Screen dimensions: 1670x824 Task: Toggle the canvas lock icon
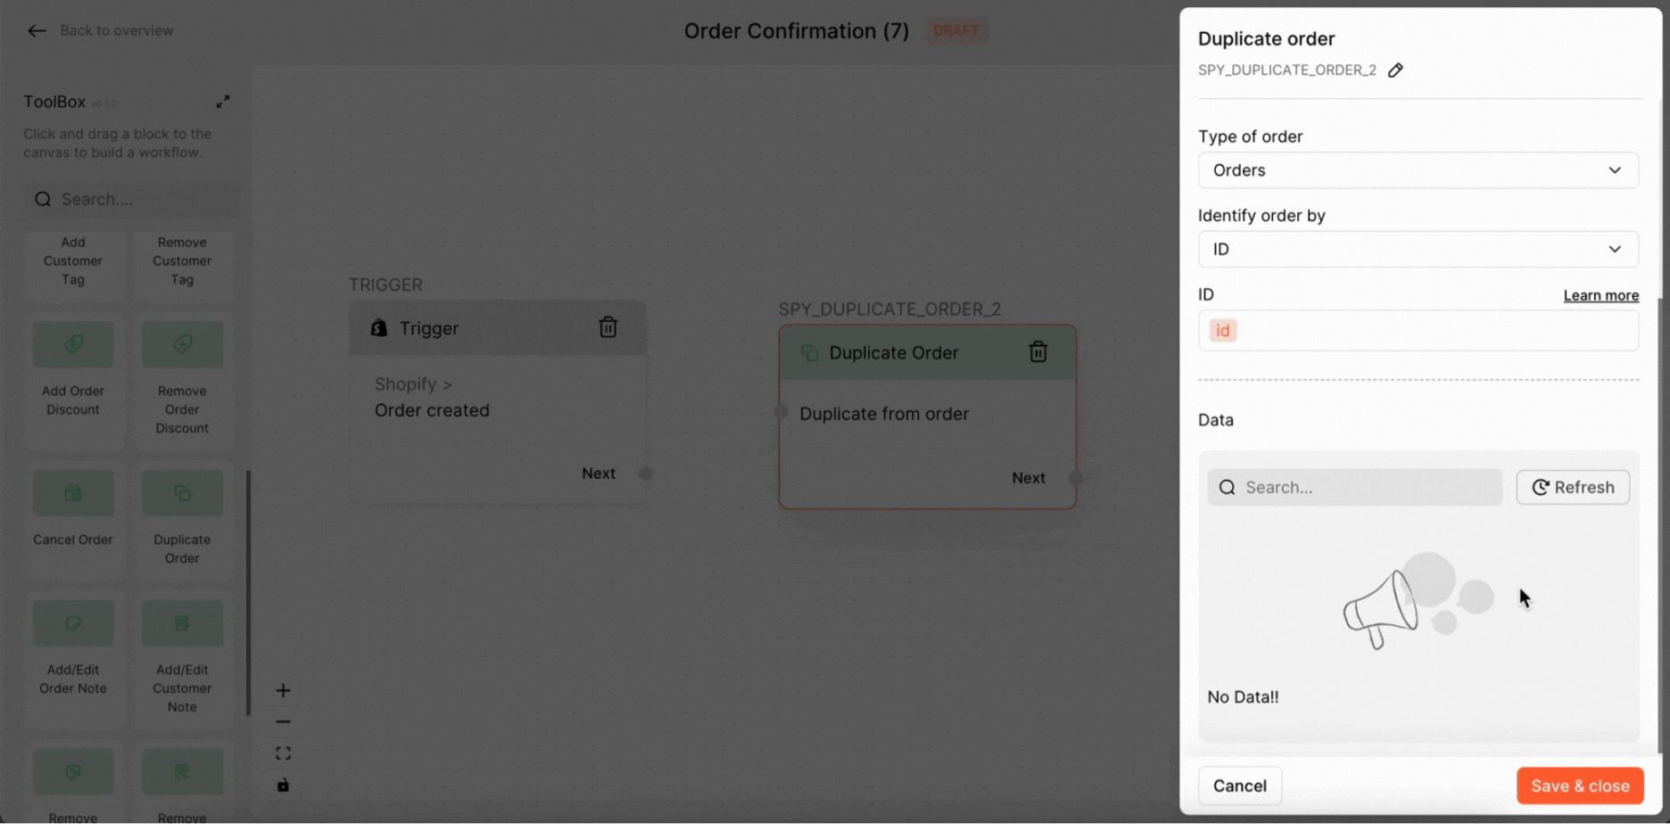point(283,785)
